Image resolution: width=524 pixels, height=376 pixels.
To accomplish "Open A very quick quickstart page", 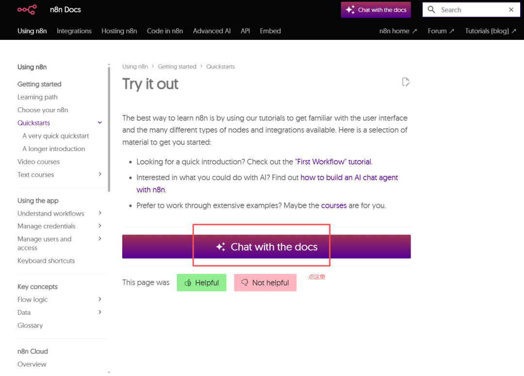I will (55, 136).
